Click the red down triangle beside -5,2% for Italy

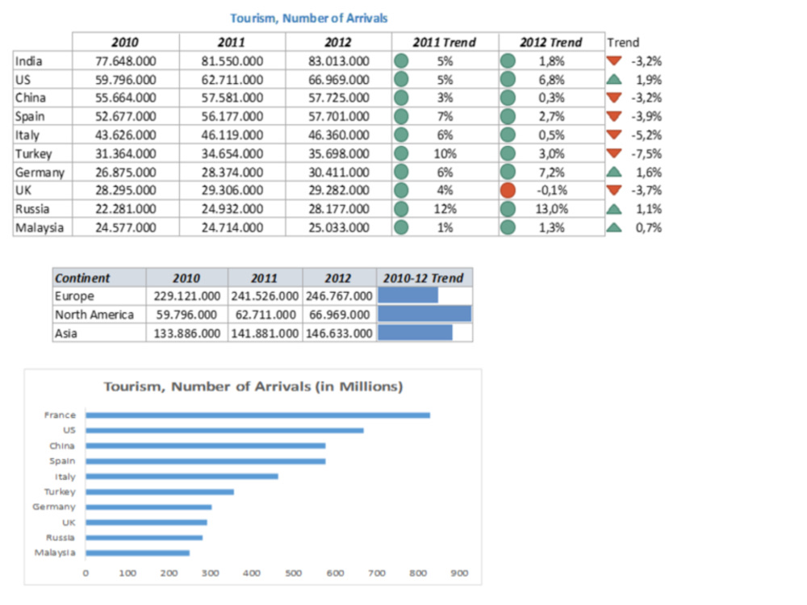(613, 135)
